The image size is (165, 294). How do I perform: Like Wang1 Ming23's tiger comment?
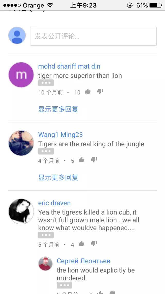point(81,160)
